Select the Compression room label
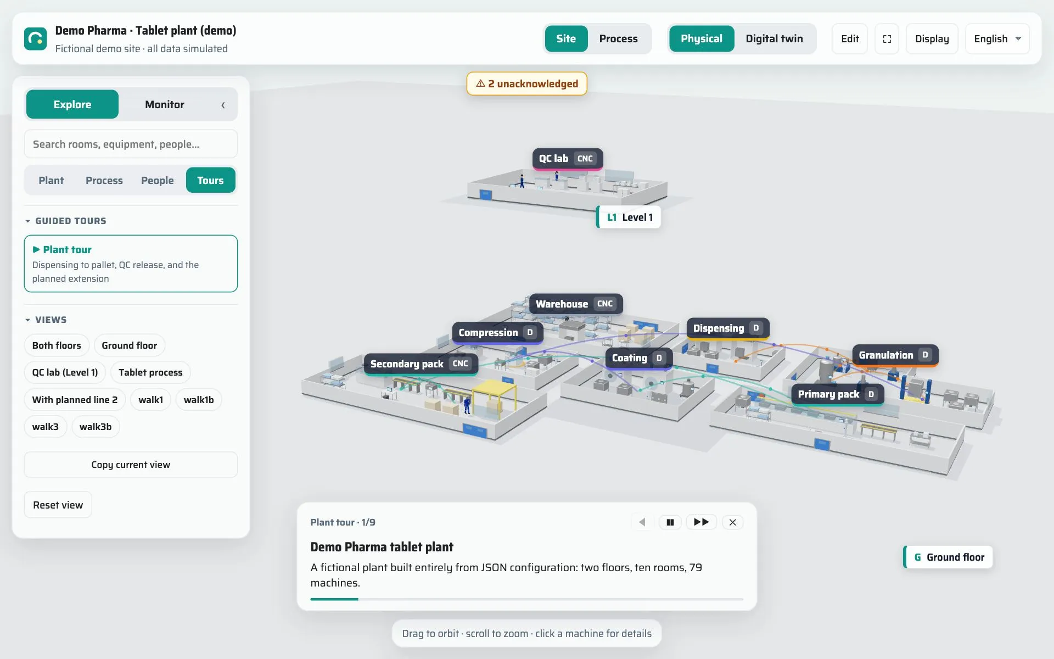 coord(497,333)
